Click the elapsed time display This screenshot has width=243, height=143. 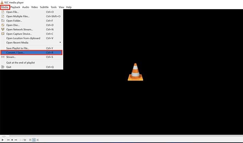(4, 136)
